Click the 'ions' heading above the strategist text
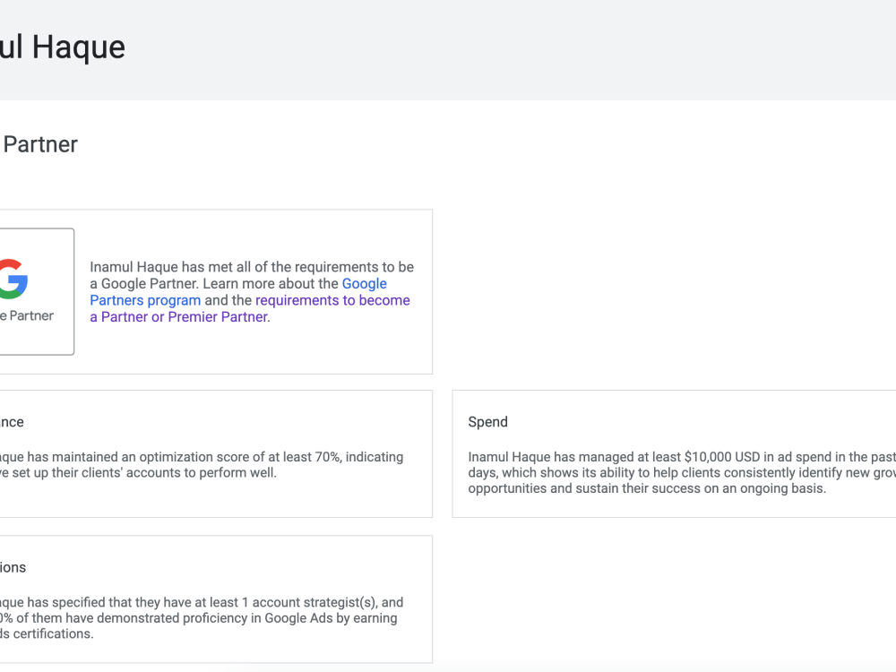The height and width of the screenshot is (672, 896). click(x=13, y=567)
